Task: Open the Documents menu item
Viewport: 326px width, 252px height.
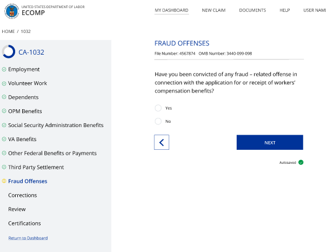Action: click(252, 10)
